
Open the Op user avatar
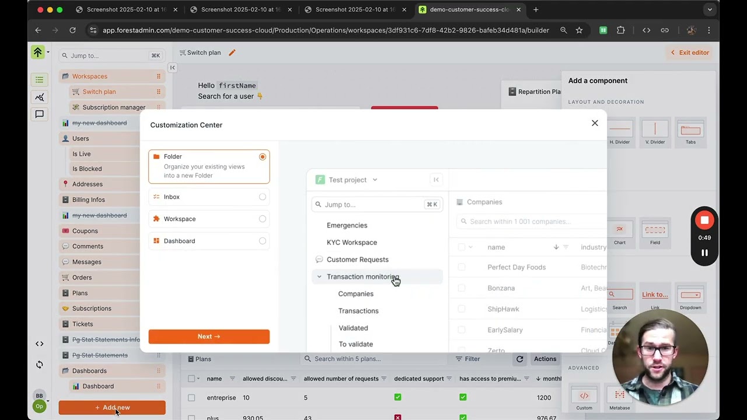click(x=39, y=406)
